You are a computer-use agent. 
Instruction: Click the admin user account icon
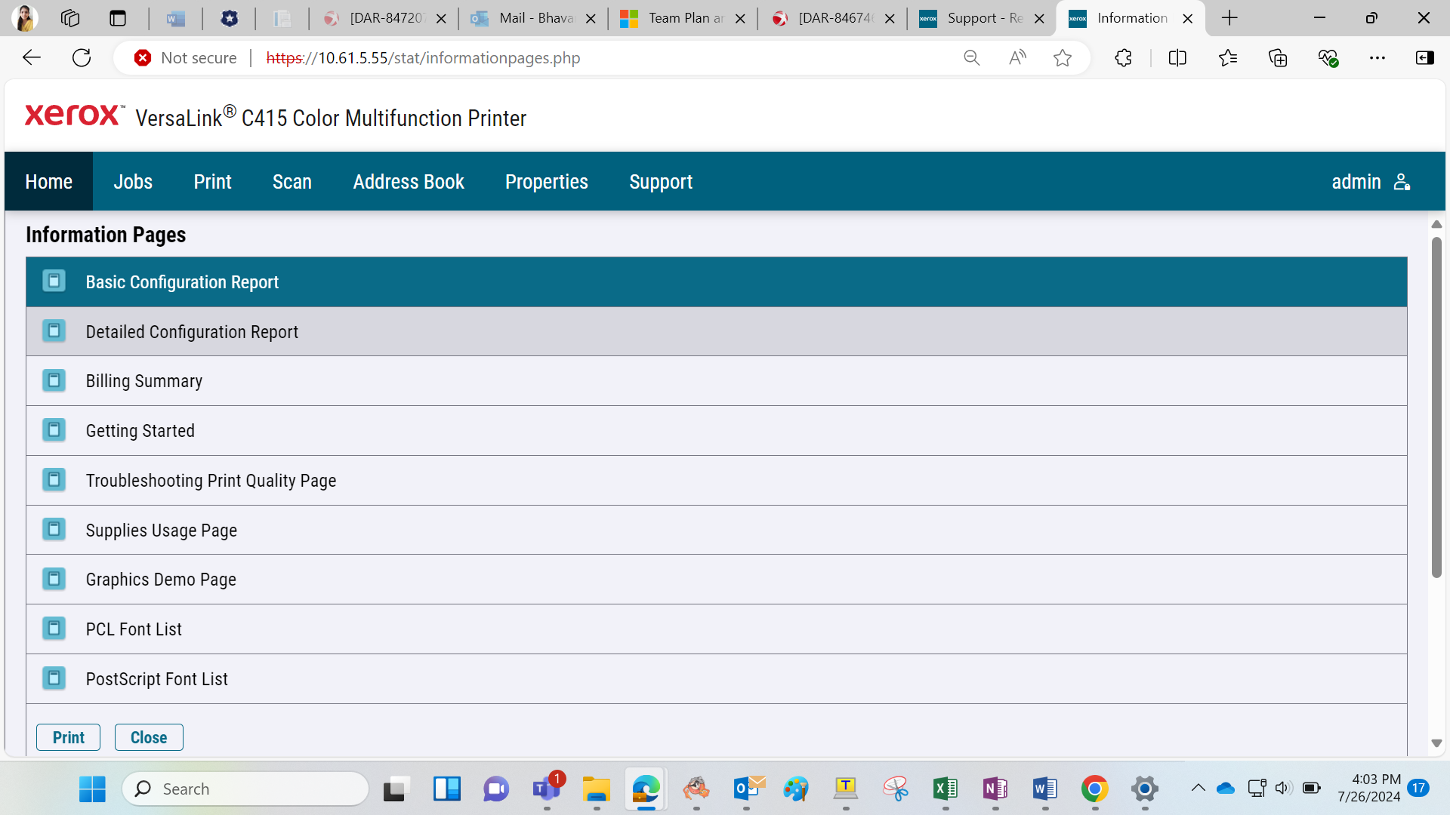(x=1402, y=182)
